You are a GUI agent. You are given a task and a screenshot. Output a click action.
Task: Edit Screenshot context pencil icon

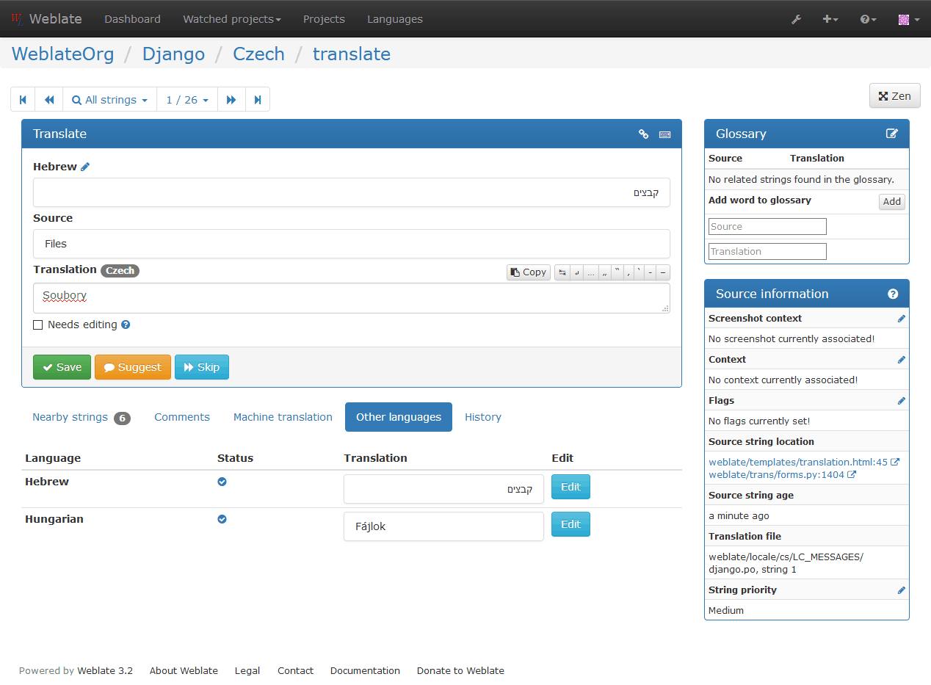(x=902, y=319)
